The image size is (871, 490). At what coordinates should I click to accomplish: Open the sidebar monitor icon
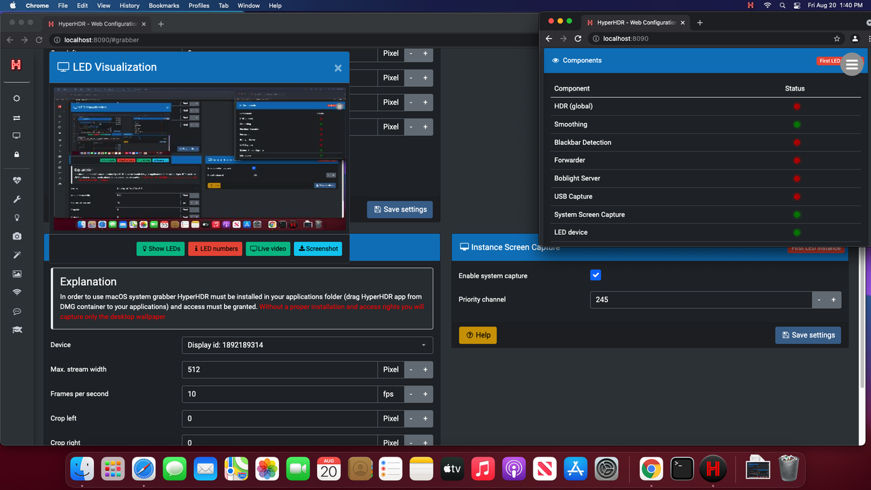(x=17, y=136)
